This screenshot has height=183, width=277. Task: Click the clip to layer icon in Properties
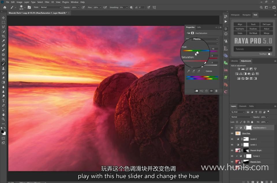point(196,91)
